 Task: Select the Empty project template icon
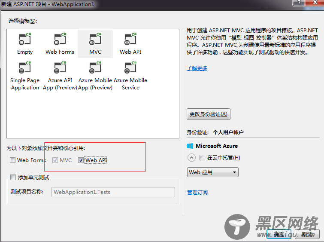(x=25, y=39)
